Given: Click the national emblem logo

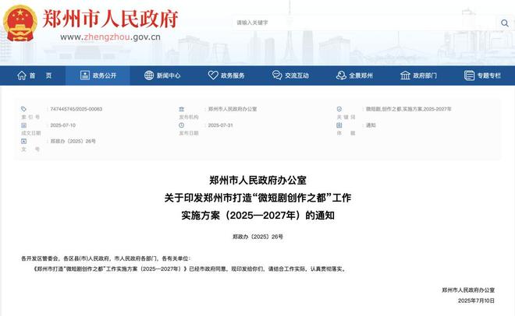Looking at the screenshot, I should point(20,23).
